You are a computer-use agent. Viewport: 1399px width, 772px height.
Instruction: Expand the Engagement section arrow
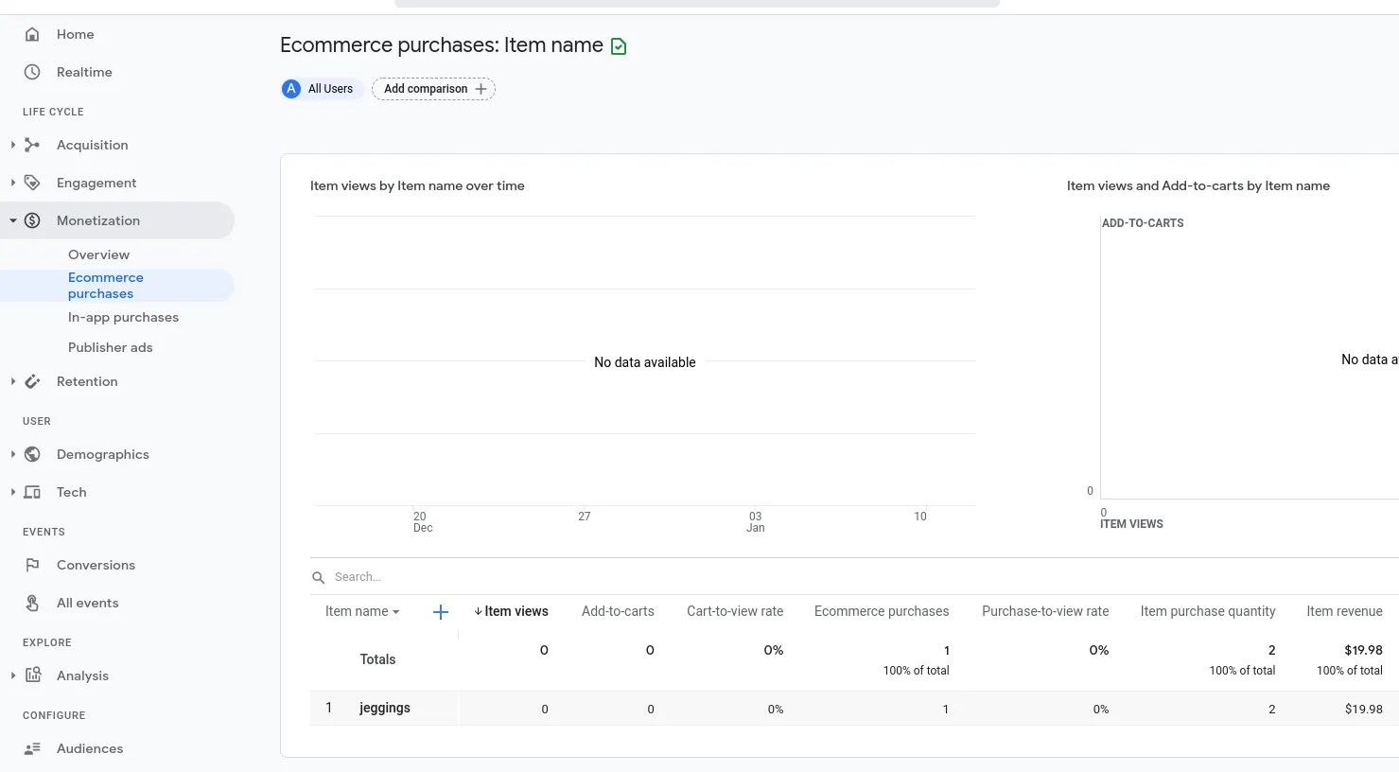click(12, 183)
